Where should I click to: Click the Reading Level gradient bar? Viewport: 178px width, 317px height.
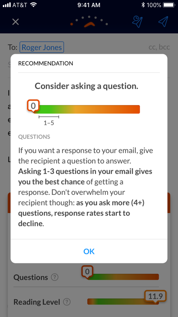coord(123,302)
